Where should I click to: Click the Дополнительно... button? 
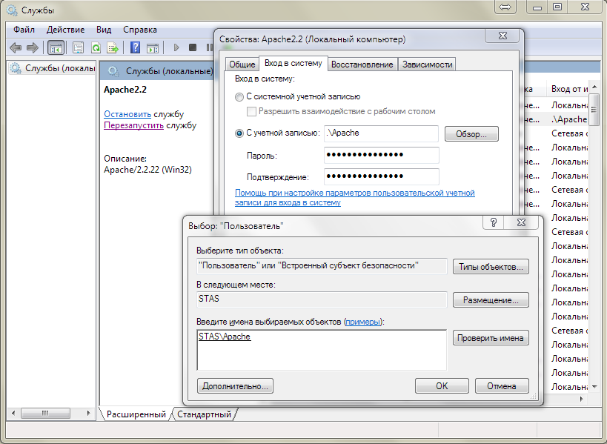pos(235,386)
